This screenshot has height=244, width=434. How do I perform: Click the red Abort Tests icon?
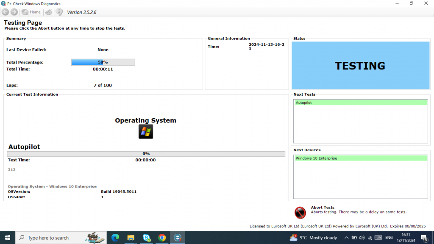click(x=300, y=212)
